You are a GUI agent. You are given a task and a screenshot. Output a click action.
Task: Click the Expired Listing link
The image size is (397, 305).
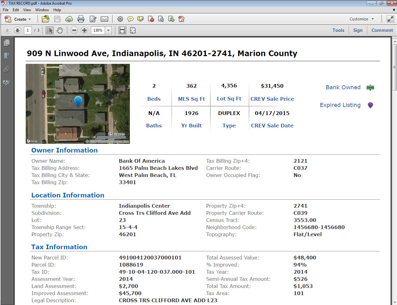click(x=340, y=105)
